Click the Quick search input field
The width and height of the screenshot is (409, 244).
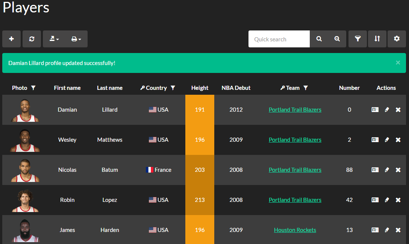(x=279, y=39)
